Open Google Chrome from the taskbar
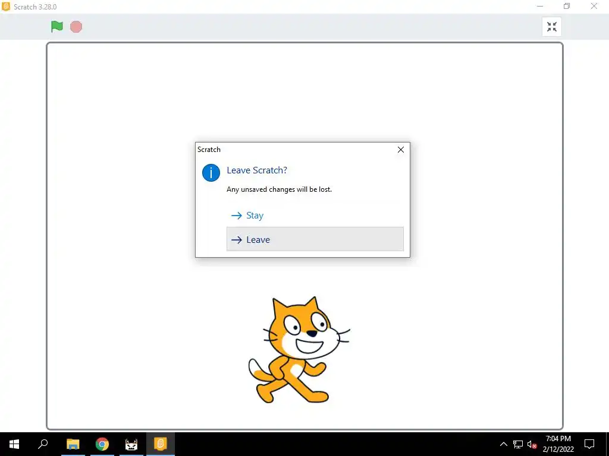This screenshot has width=609, height=456. (102, 444)
